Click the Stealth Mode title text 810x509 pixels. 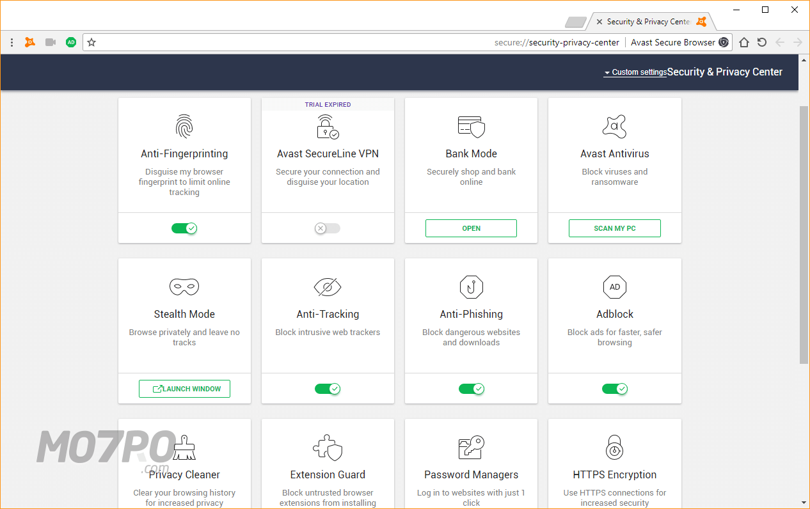pyautogui.click(x=184, y=314)
